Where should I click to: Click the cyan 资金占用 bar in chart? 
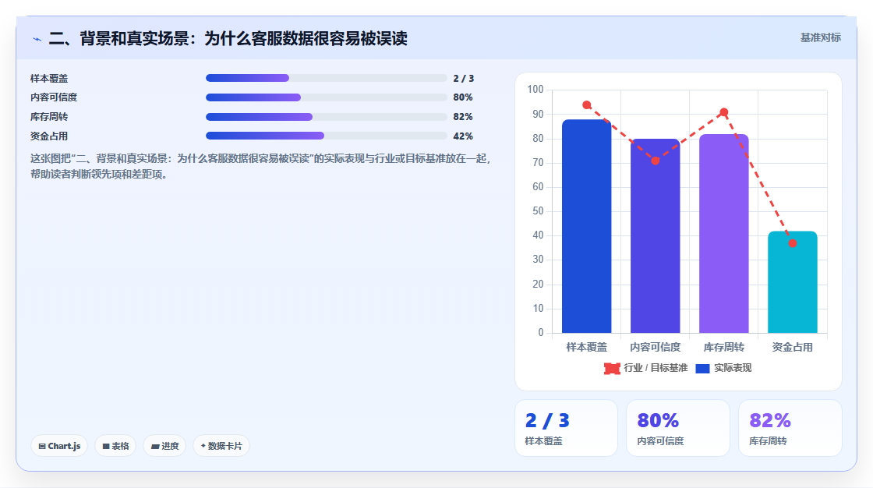click(792, 282)
